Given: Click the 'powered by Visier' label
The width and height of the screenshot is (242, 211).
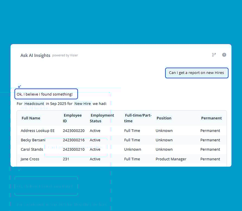Looking at the screenshot, I should pos(65,55).
